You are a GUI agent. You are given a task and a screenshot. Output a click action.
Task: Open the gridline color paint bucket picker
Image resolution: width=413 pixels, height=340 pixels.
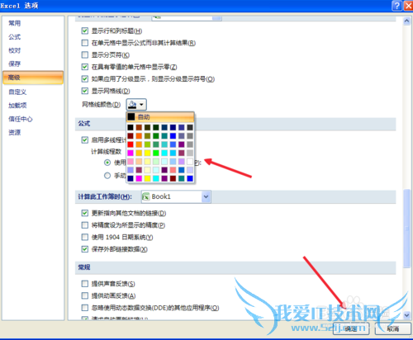[132, 105]
